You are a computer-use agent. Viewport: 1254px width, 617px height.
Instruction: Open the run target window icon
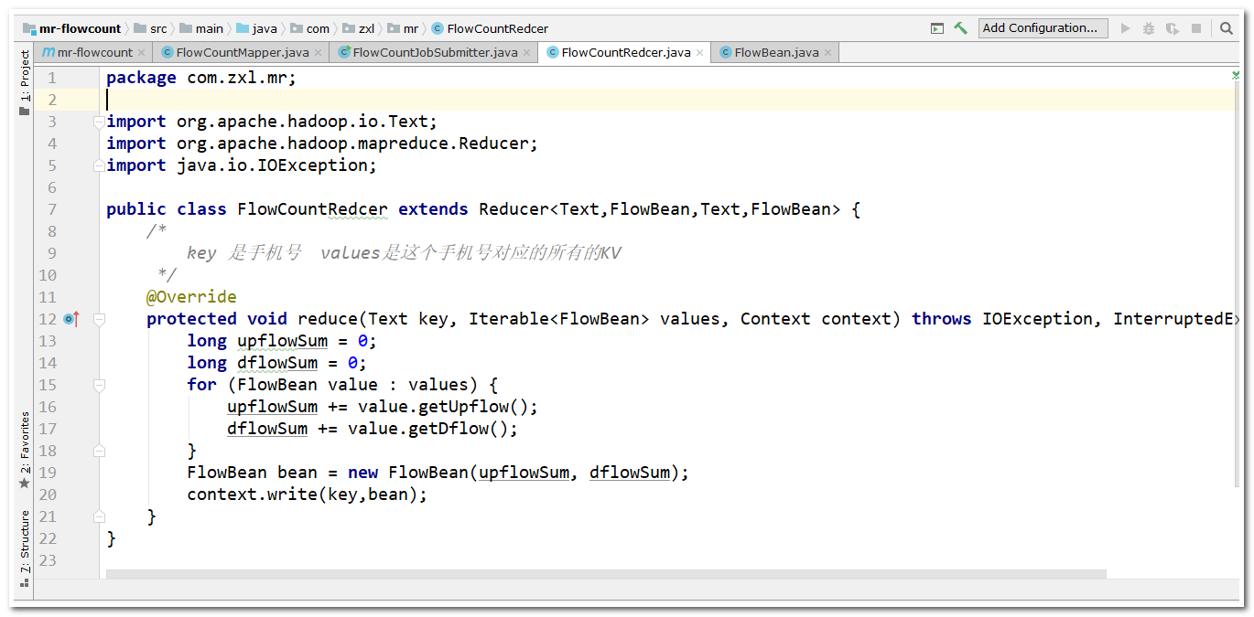pos(936,28)
